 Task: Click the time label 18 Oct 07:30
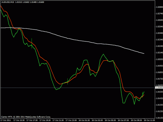[123, 120]
